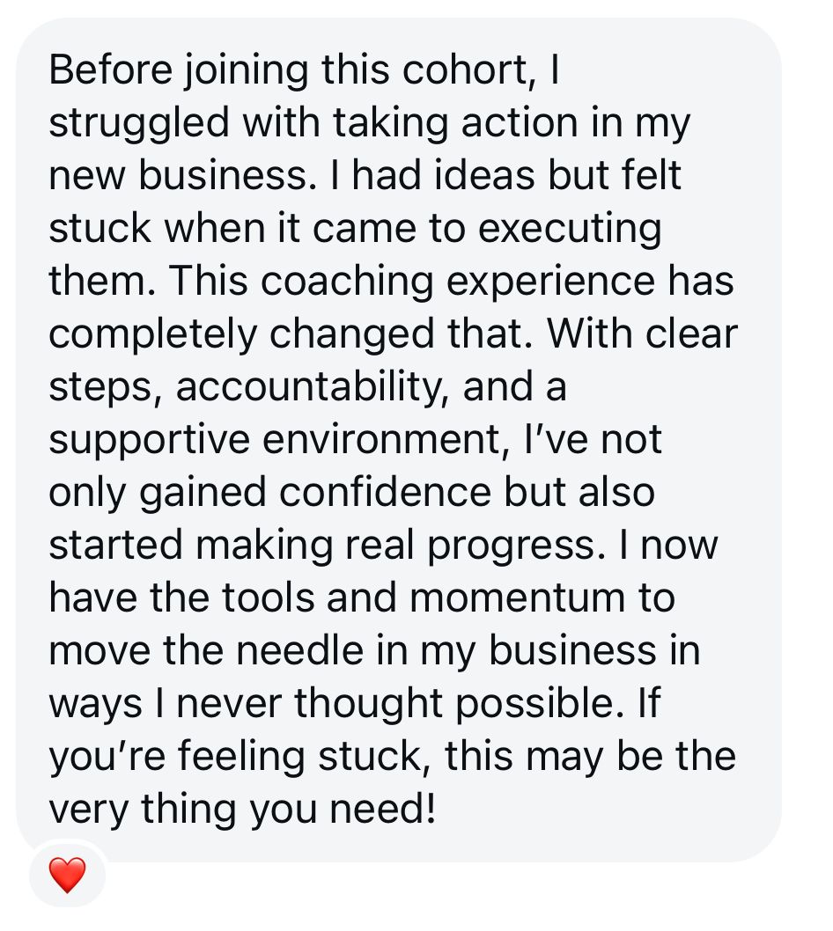Tap the red heart reaction
Image resolution: width=833 pixels, height=931 pixels.
(x=67, y=875)
